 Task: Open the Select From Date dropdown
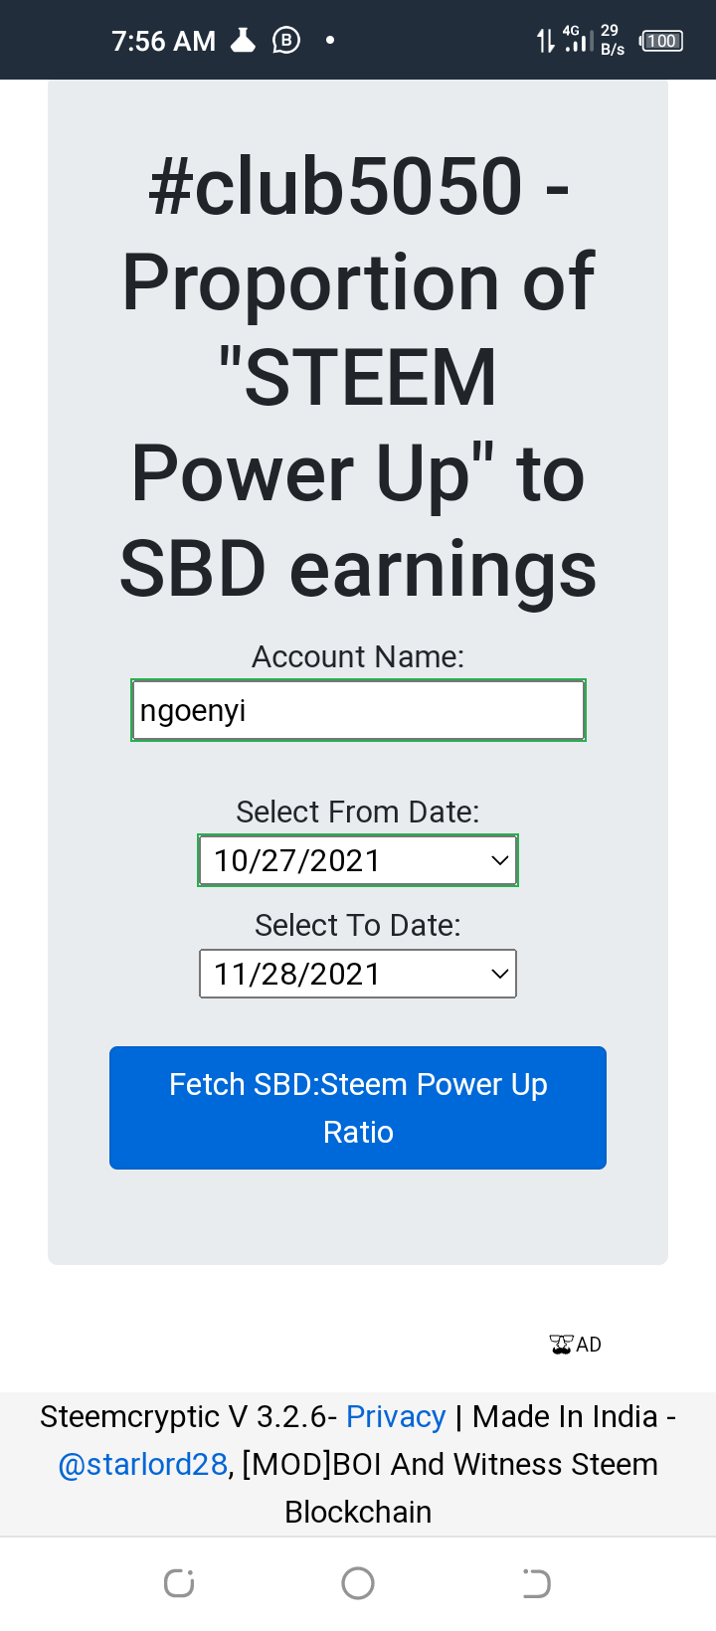tap(358, 860)
